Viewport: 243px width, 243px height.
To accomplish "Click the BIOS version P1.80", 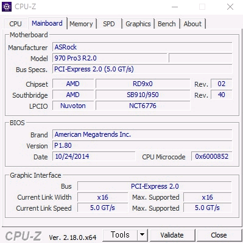I will coord(142,145).
